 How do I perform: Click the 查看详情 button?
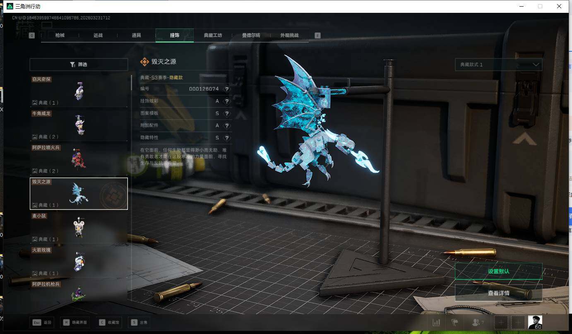[498, 293]
